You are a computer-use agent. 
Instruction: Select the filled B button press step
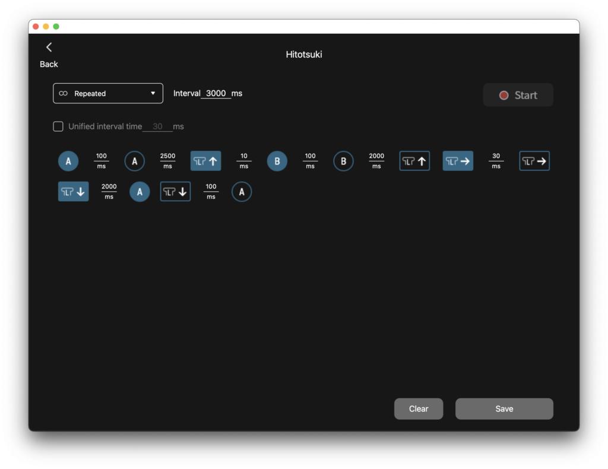(277, 161)
